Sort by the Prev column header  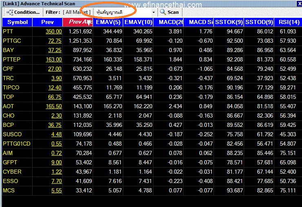tap(47, 22)
